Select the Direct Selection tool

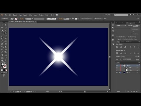[6, 25]
